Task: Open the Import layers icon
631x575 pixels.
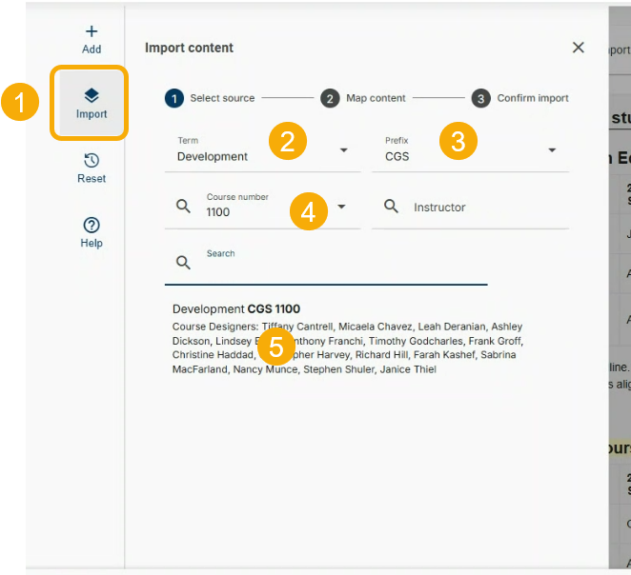Action: click(92, 95)
